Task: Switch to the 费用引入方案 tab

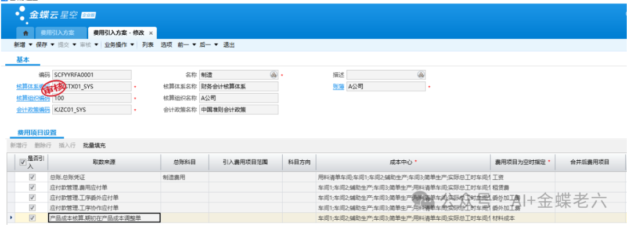Action: [60, 32]
